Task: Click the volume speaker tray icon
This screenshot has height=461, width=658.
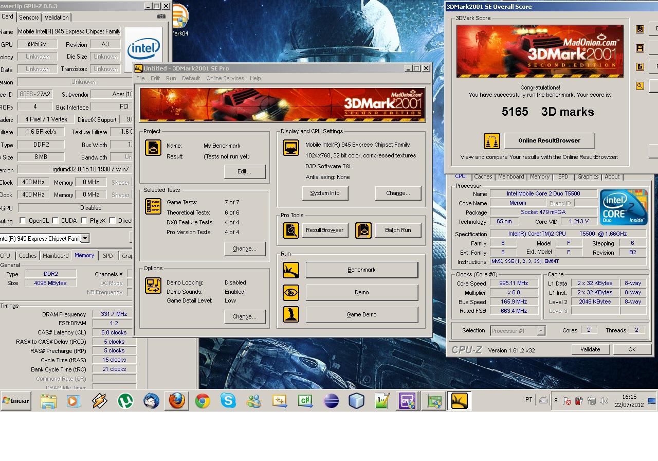Action: pyautogui.click(x=604, y=401)
